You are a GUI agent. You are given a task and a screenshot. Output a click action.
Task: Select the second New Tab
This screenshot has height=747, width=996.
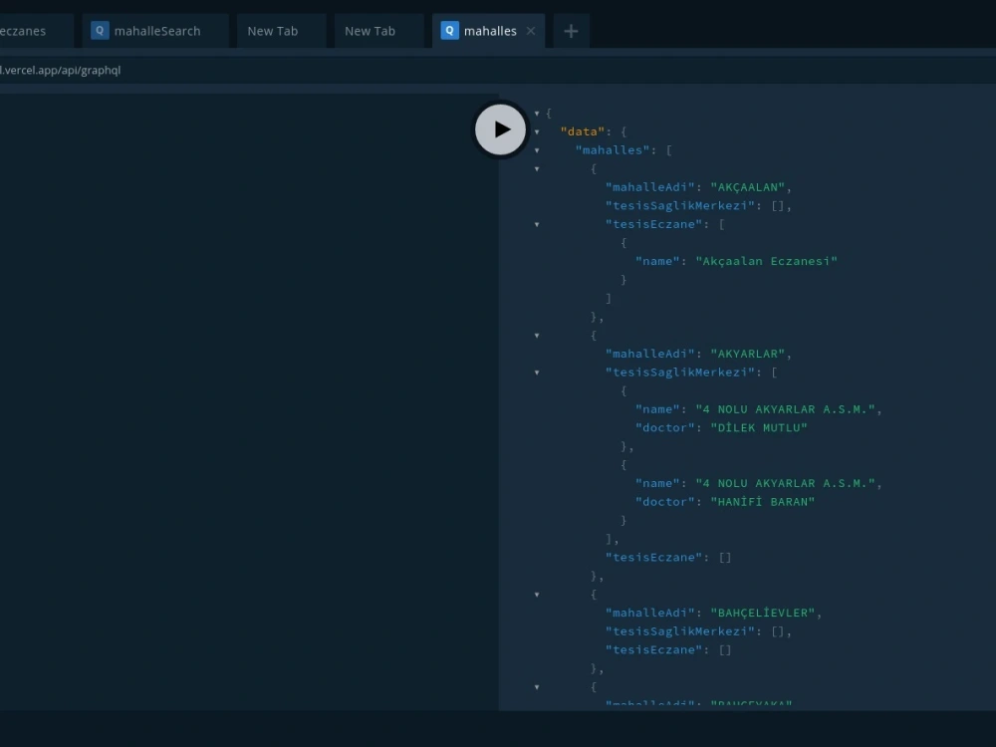(x=370, y=30)
